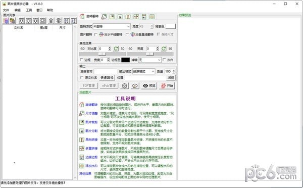Image resolution: width=303 pixels, height=188 pixels.
Task: Click the add image folder icon
Action: [13, 21]
